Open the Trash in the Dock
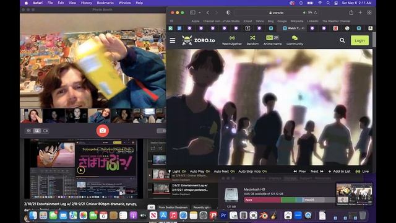396x223 pixels. point(363,216)
